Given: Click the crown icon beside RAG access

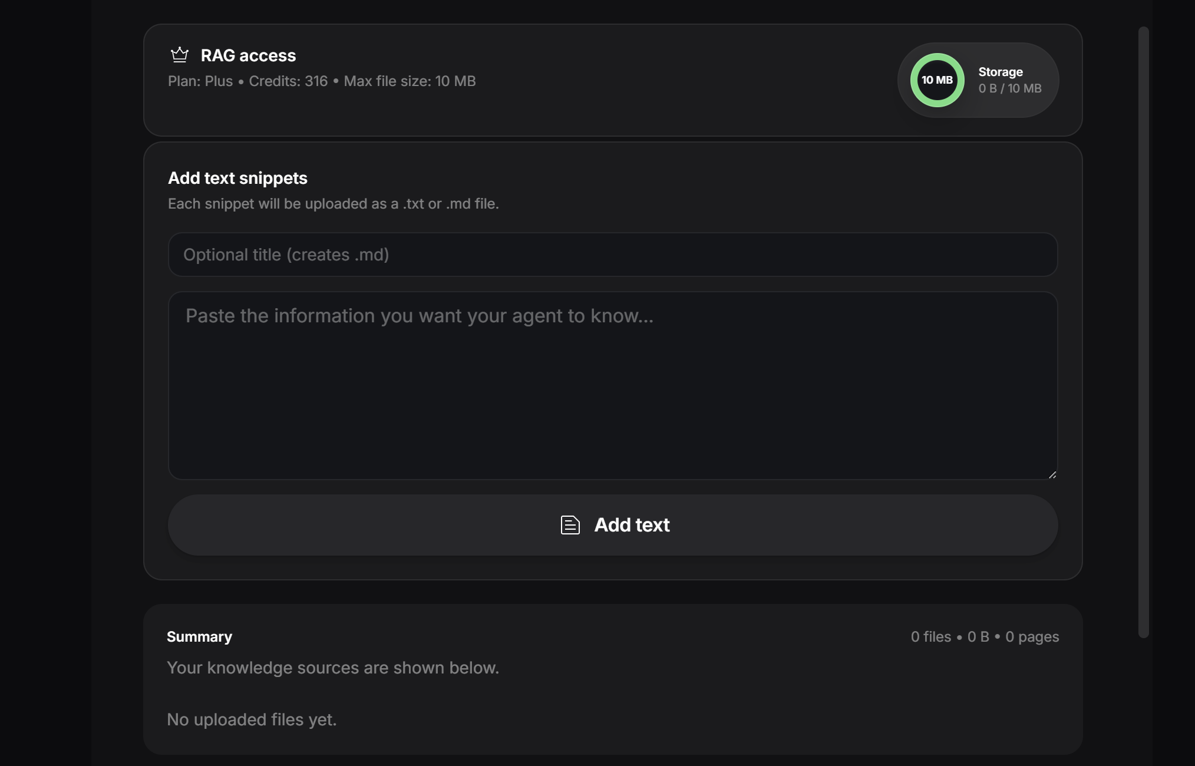Looking at the screenshot, I should click(179, 55).
